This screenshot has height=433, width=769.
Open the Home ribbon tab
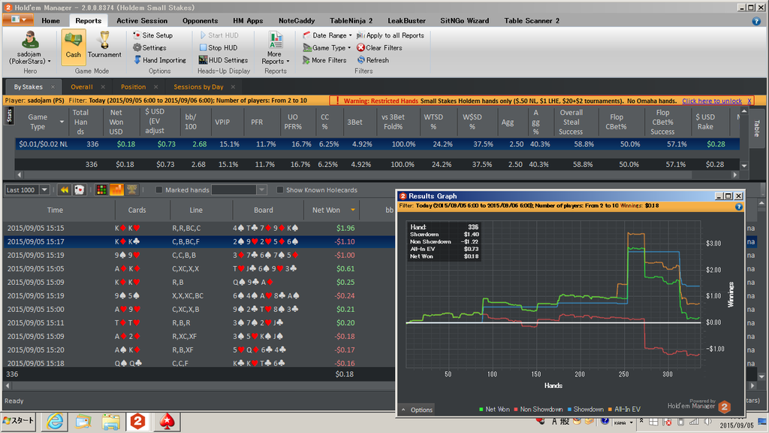(x=50, y=20)
